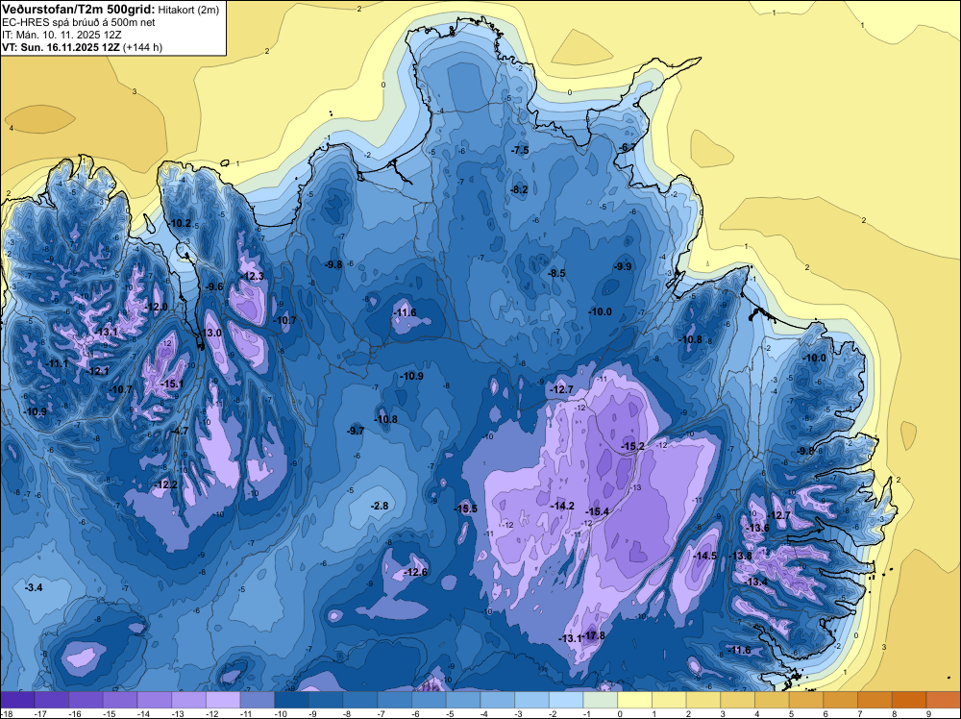Screen dimensions: 961x719
Task: Click the -17.8 temperature value on map
Action: tap(593, 635)
